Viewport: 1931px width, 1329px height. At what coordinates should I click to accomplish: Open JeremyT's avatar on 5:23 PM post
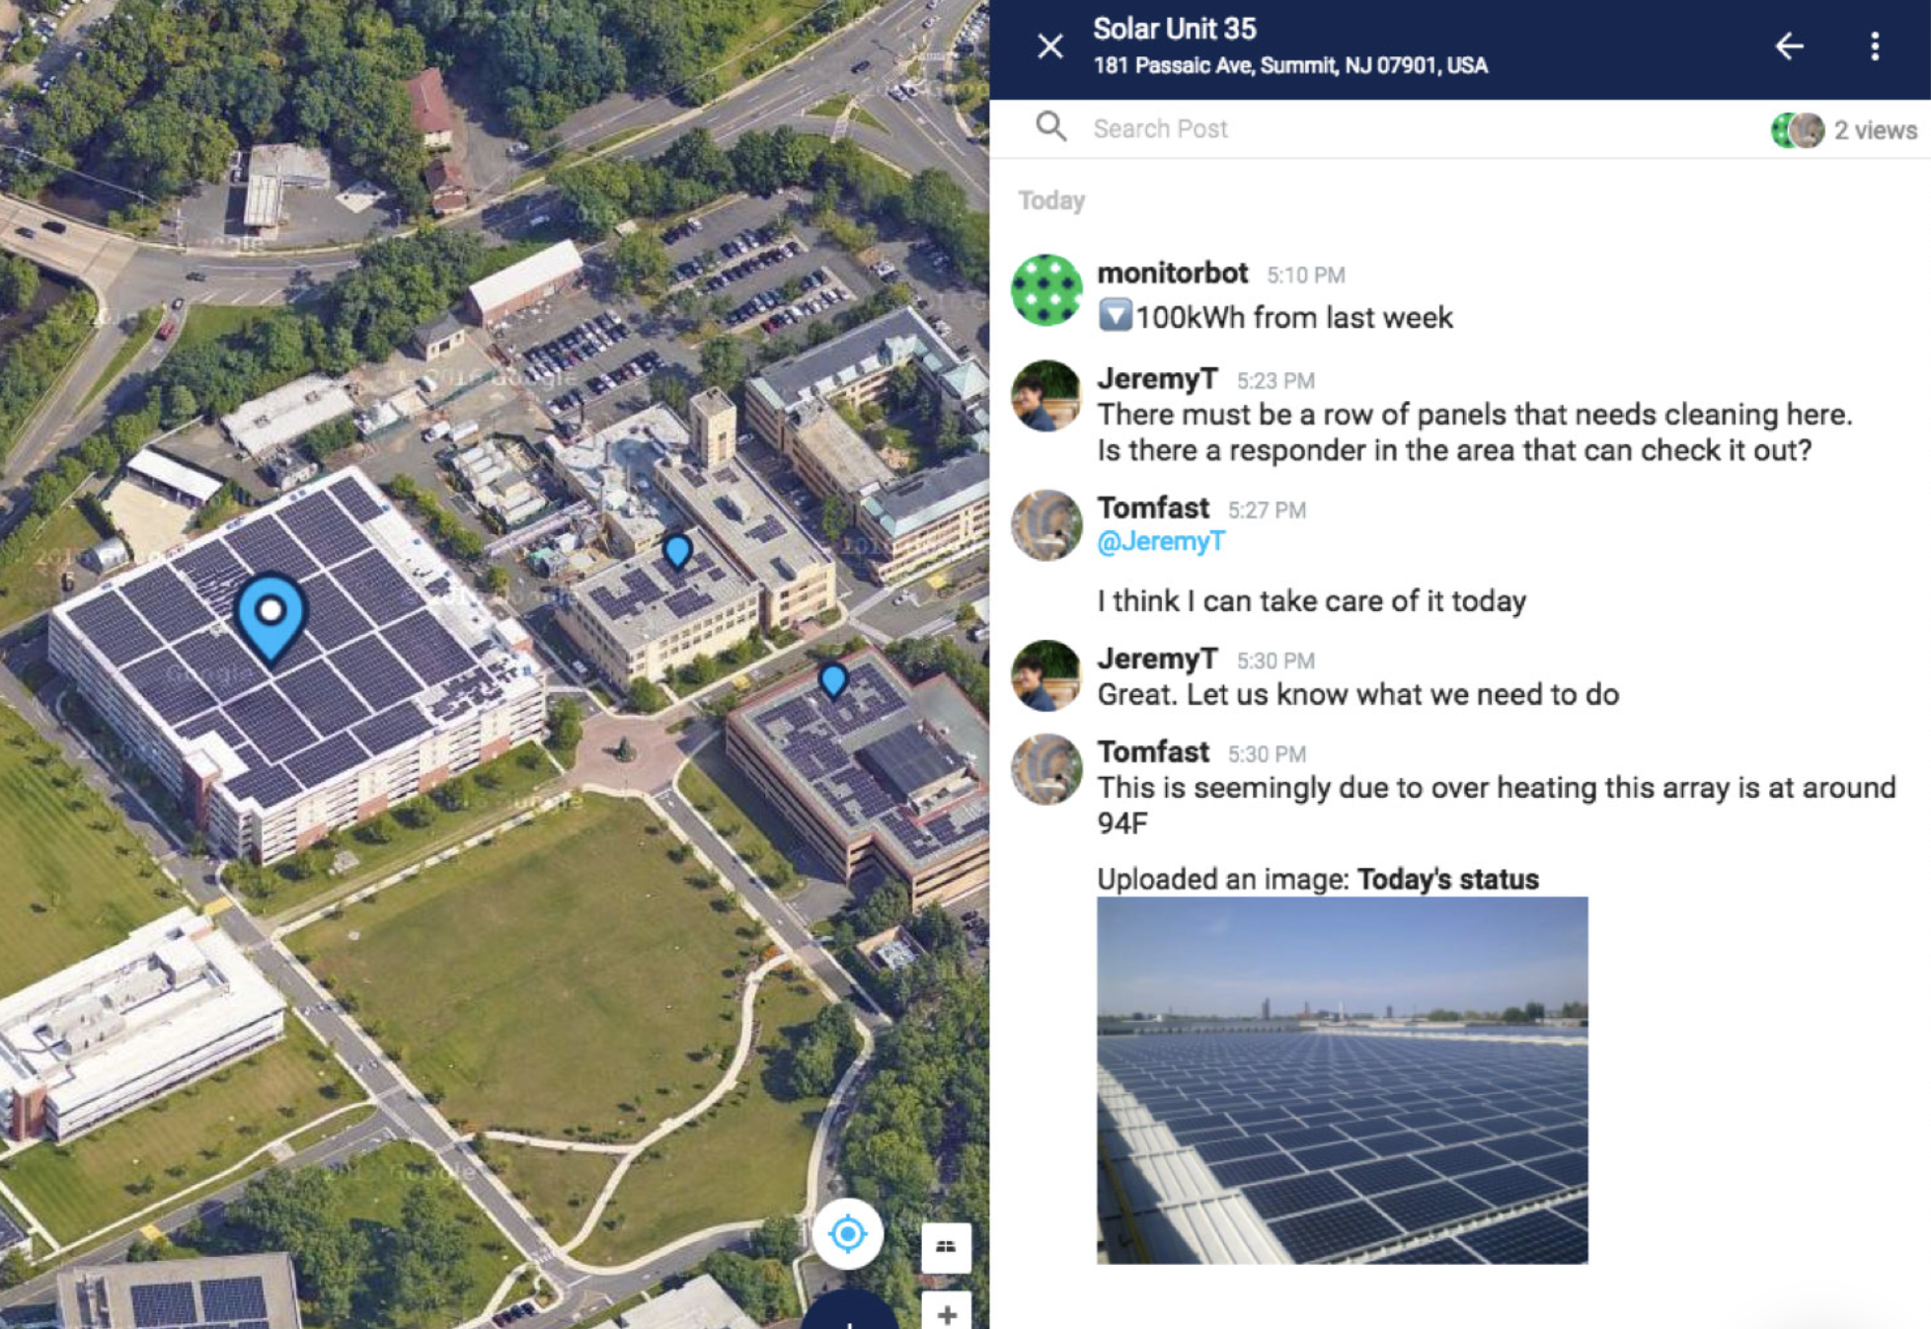[1046, 396]
